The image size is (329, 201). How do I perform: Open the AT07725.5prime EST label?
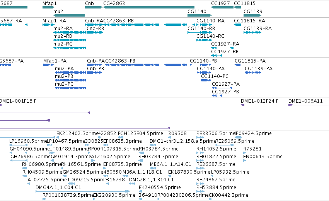pos(47,180)
